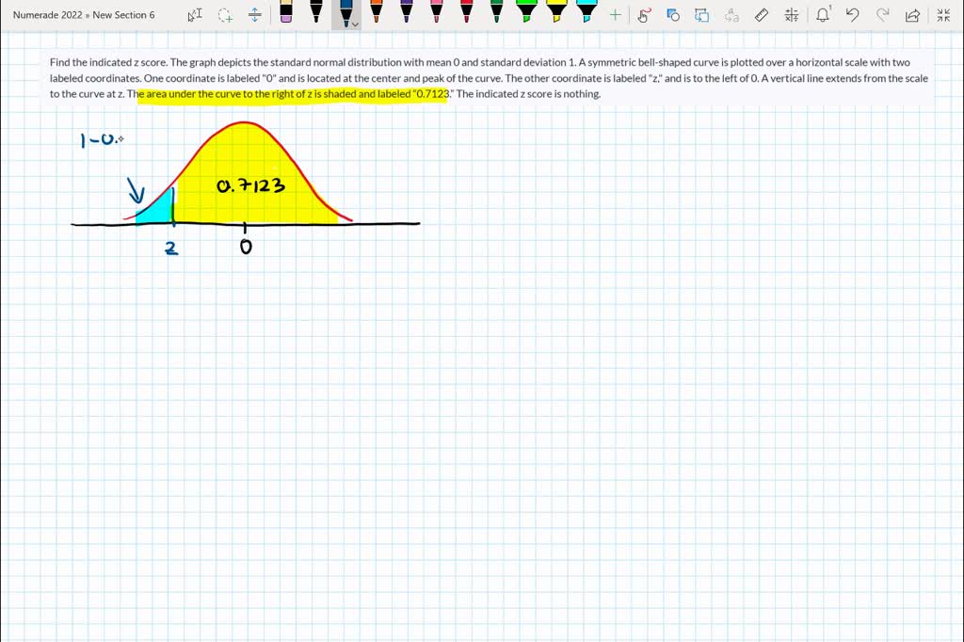Open the adjustment sliders tool
This screenshot has width=964, height=642.
[x=791, y=15]
